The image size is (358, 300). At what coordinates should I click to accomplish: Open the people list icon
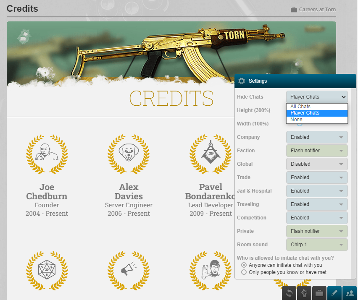pyautogui.click(x=350, y=293)
